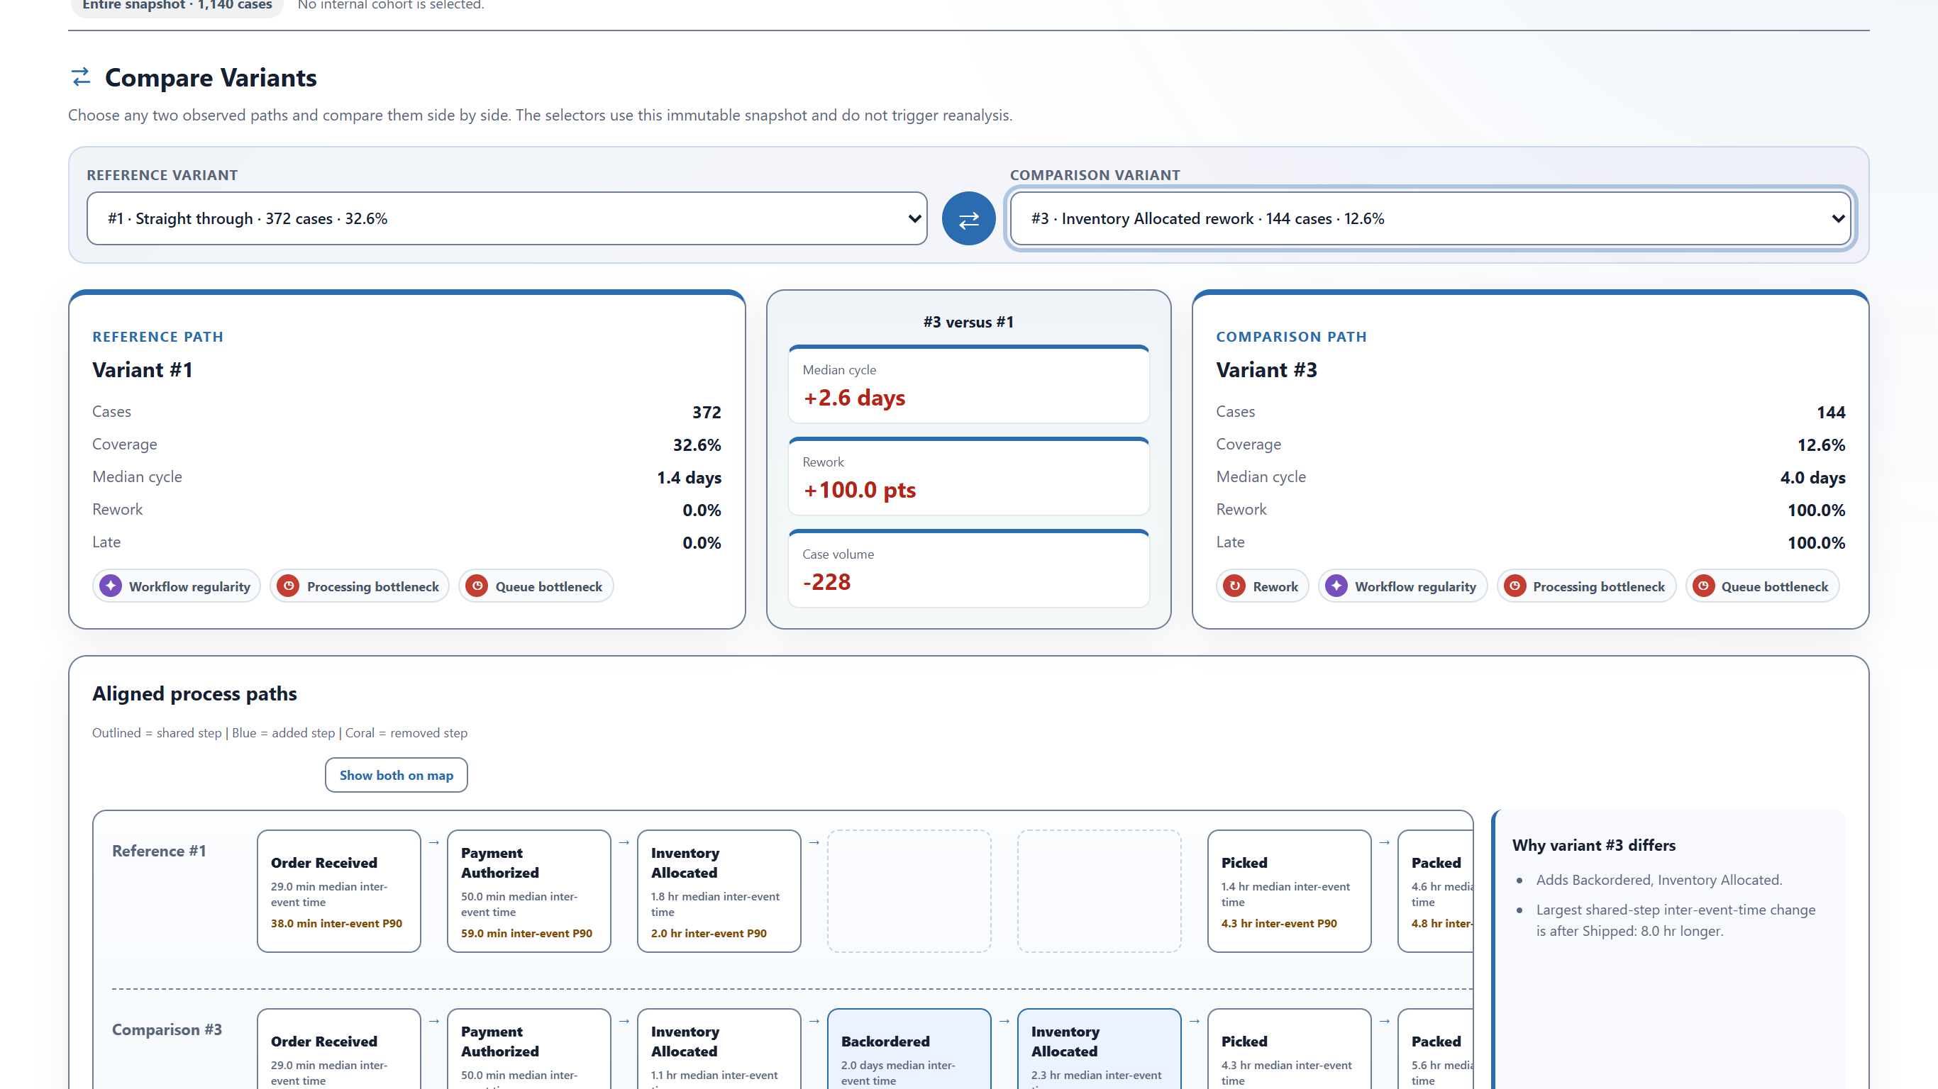Click Queue bottleneck icon in Variant #3
This screenshot has height=1089, width=1938.
pyautogui.click(x=1703, y=586)
